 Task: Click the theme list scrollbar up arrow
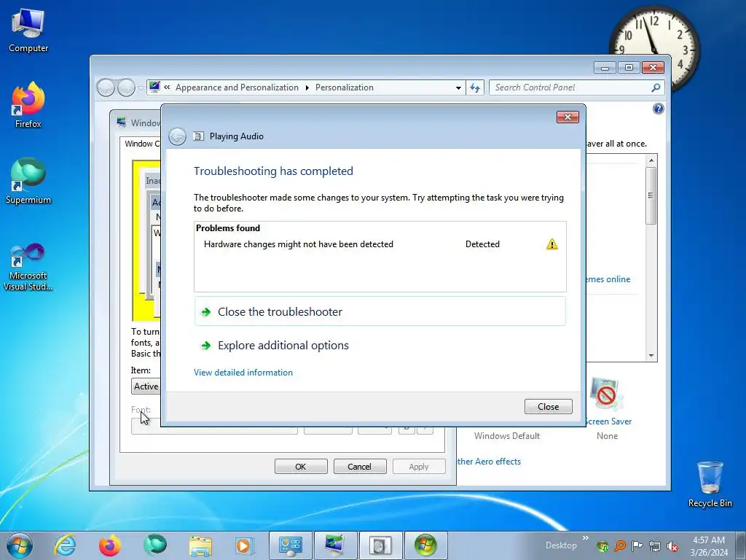click(651, 160)
